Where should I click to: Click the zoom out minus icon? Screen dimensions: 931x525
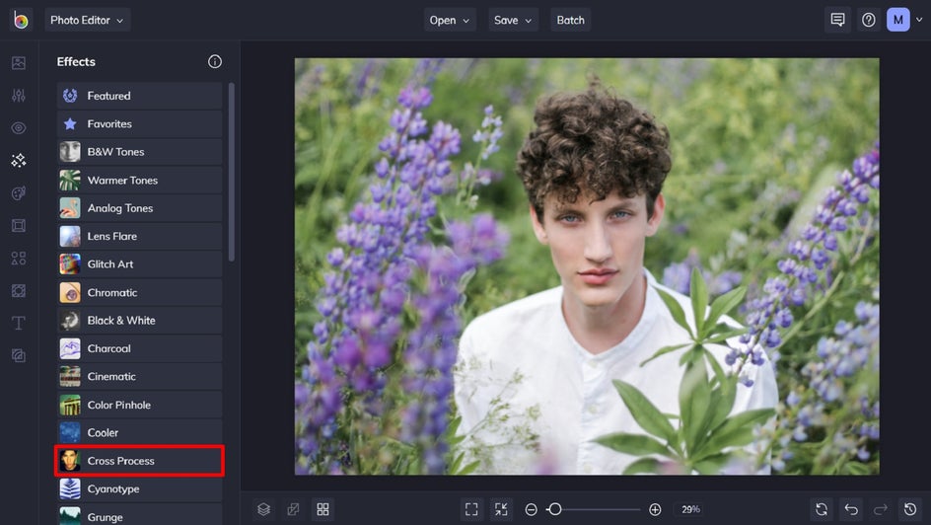click(532, 509)
